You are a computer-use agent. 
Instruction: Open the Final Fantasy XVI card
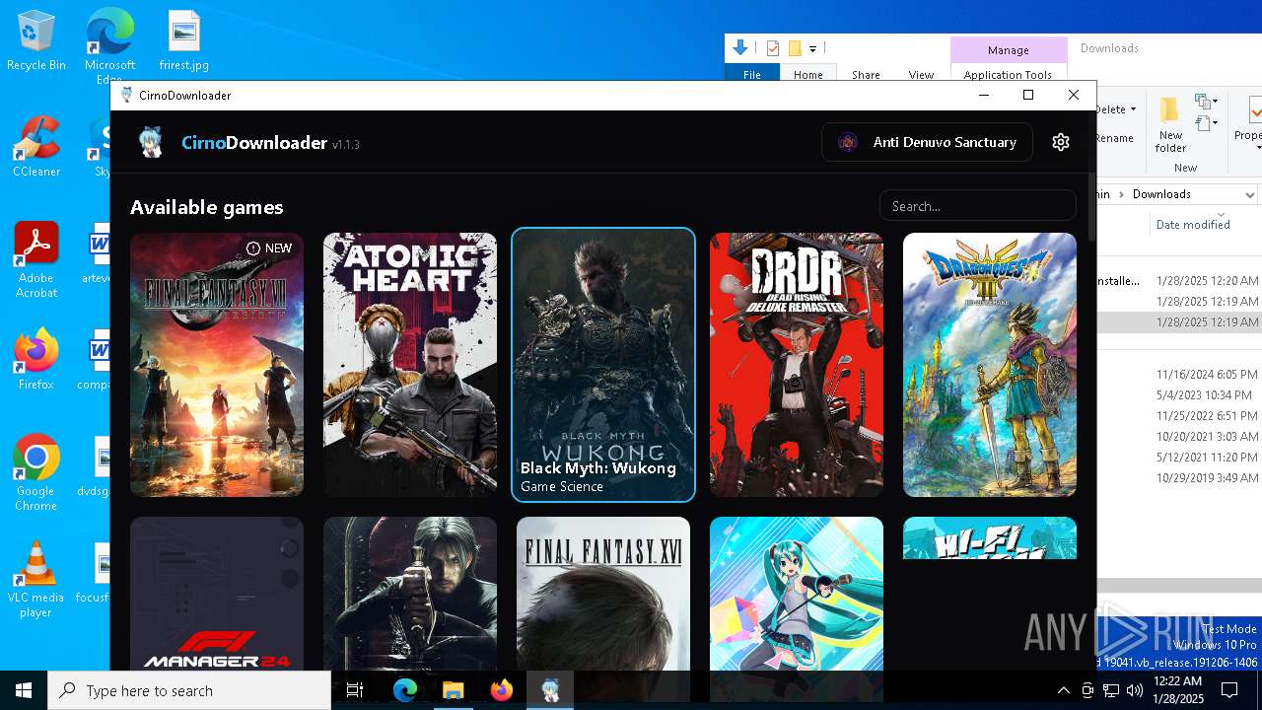point(603,594)
